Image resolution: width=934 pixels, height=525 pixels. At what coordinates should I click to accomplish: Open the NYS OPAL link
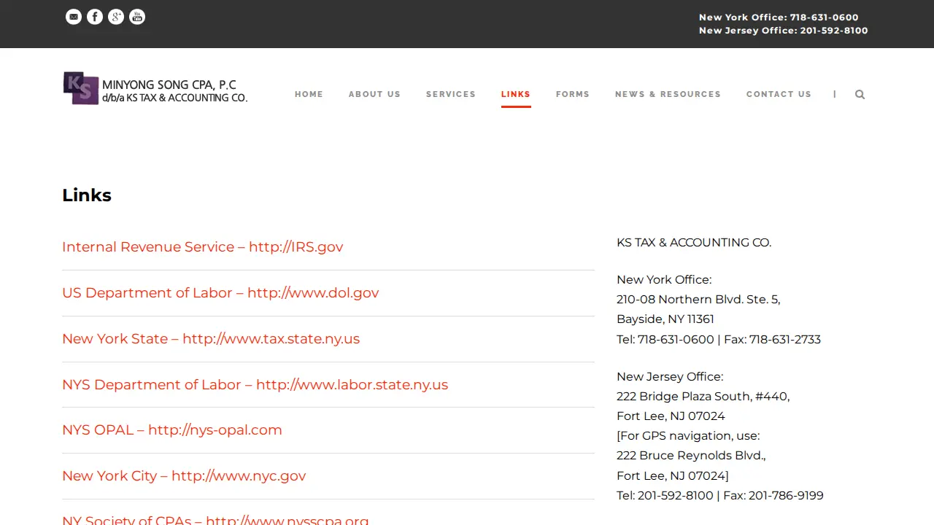coord(172,429)
